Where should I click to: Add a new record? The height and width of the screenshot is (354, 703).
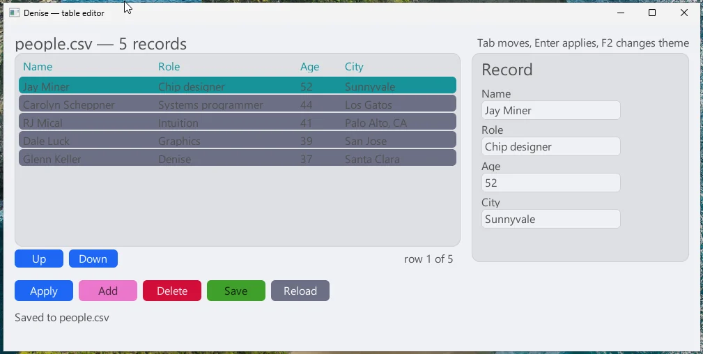[108, 291]
